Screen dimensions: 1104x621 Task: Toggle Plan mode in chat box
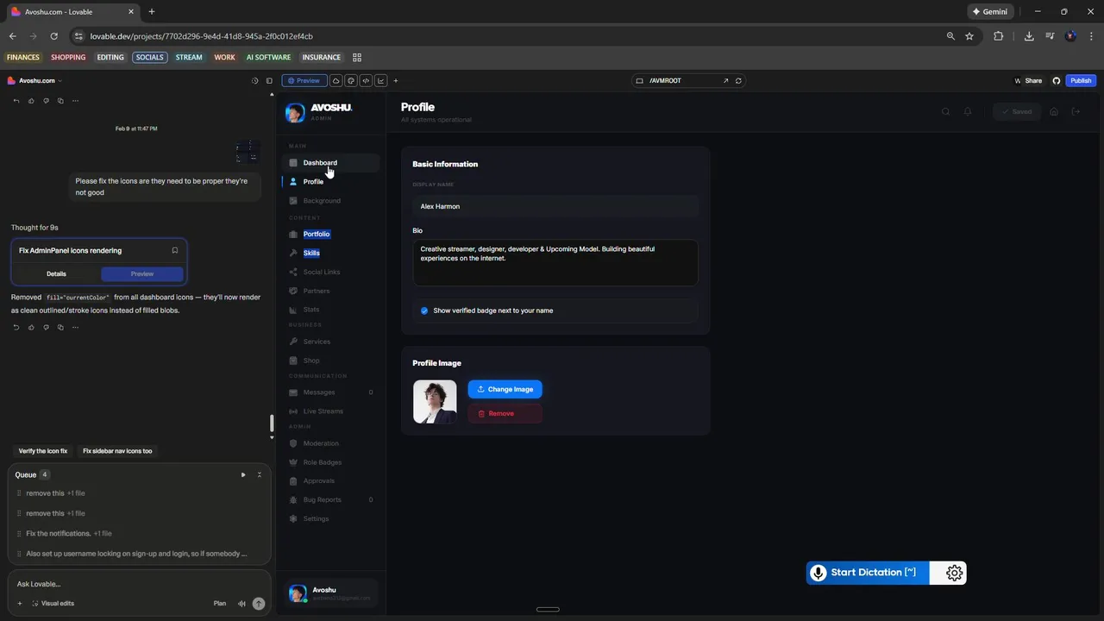click(220, 604)
